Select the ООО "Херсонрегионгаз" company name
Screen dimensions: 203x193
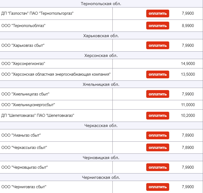(x=23, y=64)
